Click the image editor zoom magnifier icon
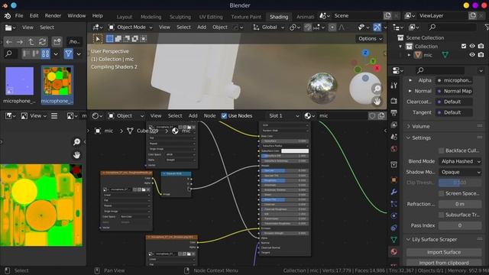489x275 pixels. [76, 142]
